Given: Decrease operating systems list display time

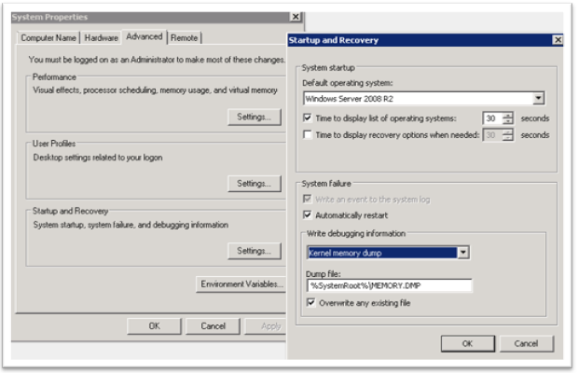Looking at the screenshot, I should [x=508, y=121].
